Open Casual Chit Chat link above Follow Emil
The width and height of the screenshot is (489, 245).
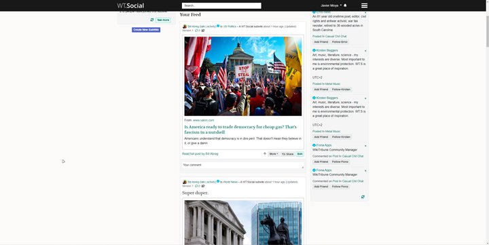pyautogui.click(x=336, y=36)
